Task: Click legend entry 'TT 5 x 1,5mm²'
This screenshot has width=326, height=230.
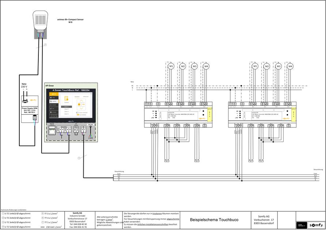Action: [x=49, y=222]
